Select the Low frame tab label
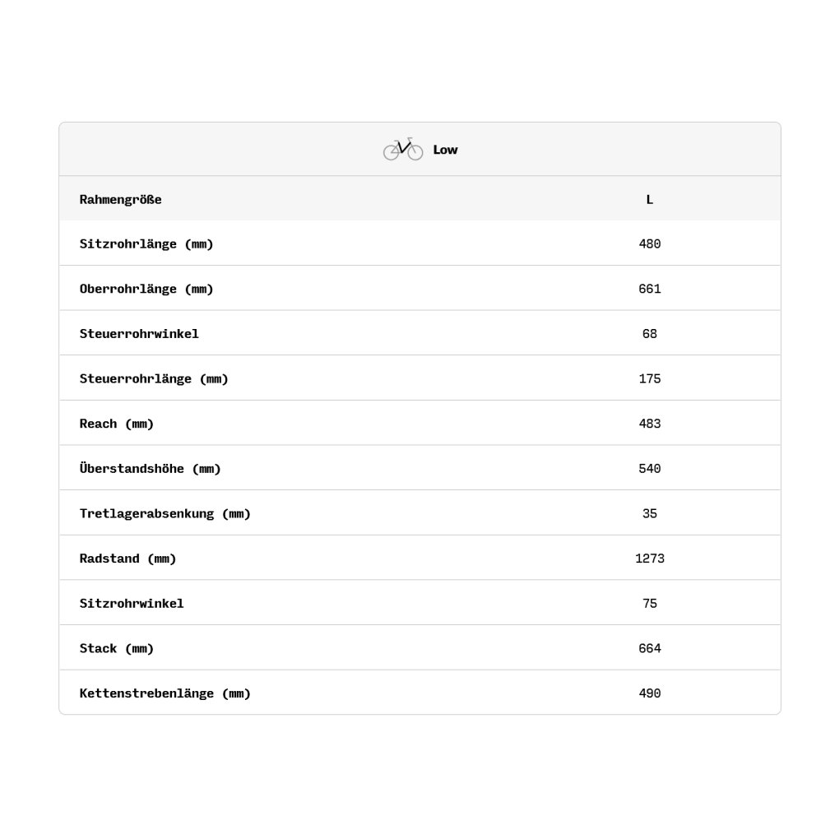The image size is (839, 839). coord(445,150)
